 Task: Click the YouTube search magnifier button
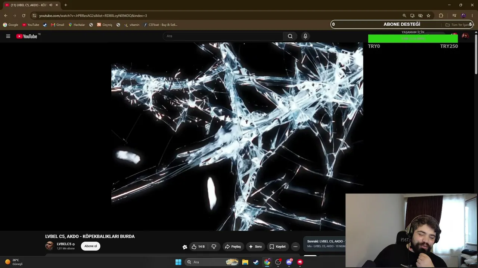[x=290, y=36]
